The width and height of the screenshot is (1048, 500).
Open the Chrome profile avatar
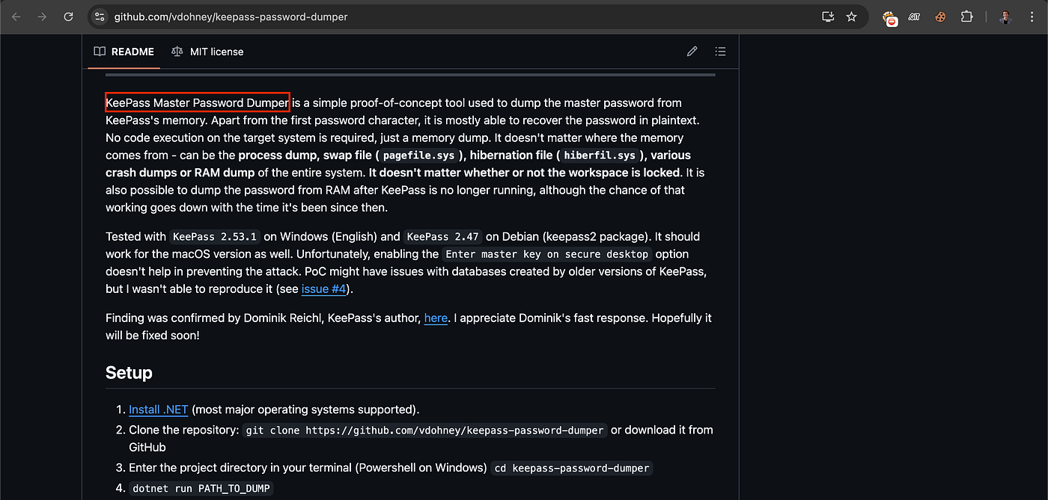click(x=1005, y=16)
